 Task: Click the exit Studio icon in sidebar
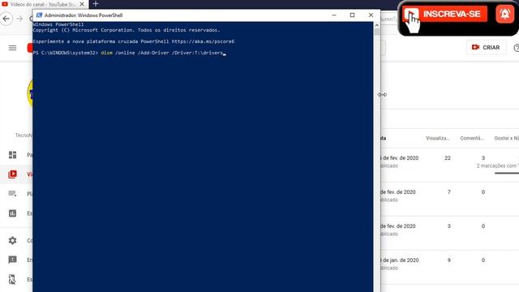(13, 279)
